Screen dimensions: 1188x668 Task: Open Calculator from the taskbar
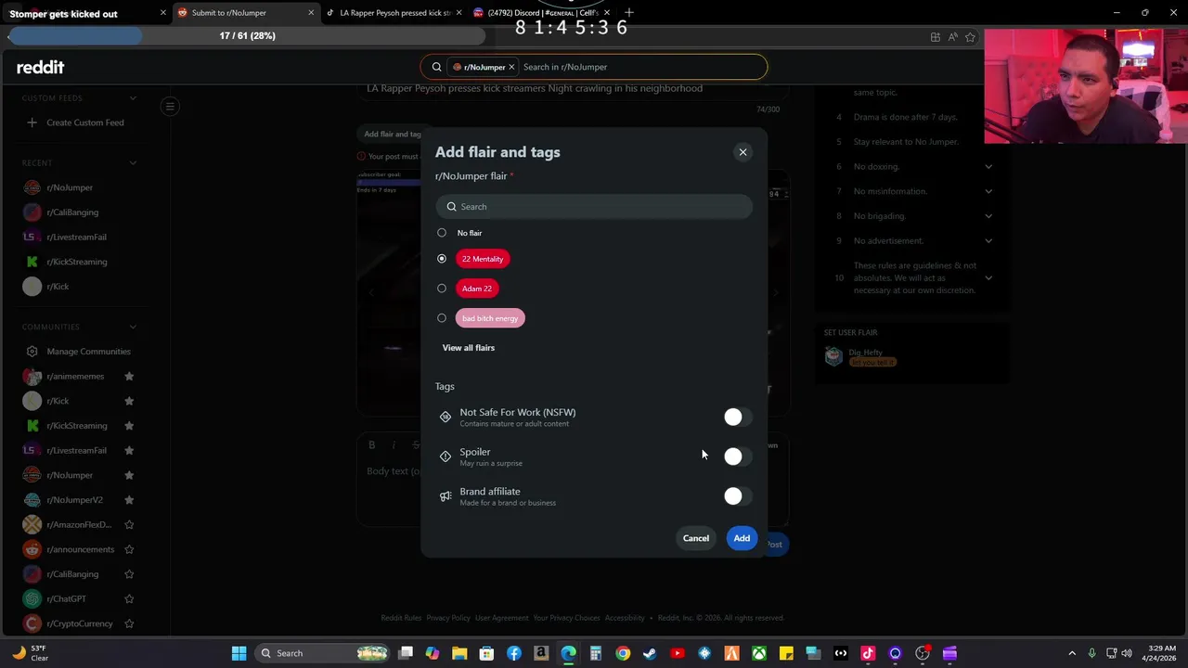tap(596, 653)
